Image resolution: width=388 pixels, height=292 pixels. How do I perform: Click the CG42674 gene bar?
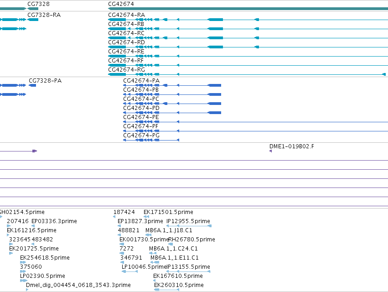coord(248,9)
